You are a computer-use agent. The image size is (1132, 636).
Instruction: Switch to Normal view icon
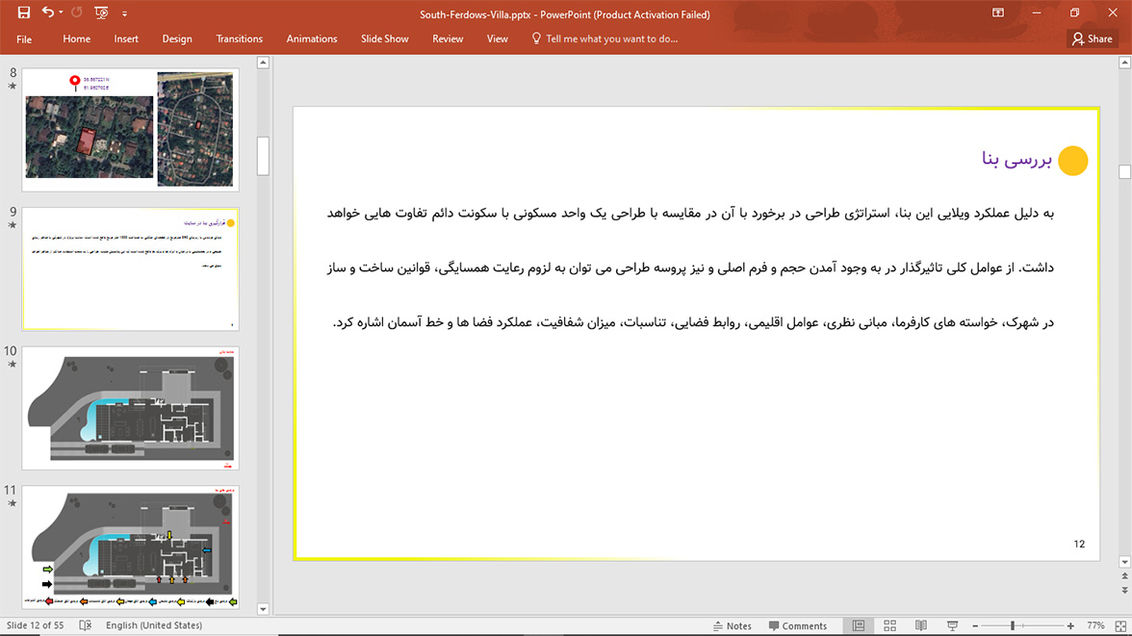pos(859,625)
